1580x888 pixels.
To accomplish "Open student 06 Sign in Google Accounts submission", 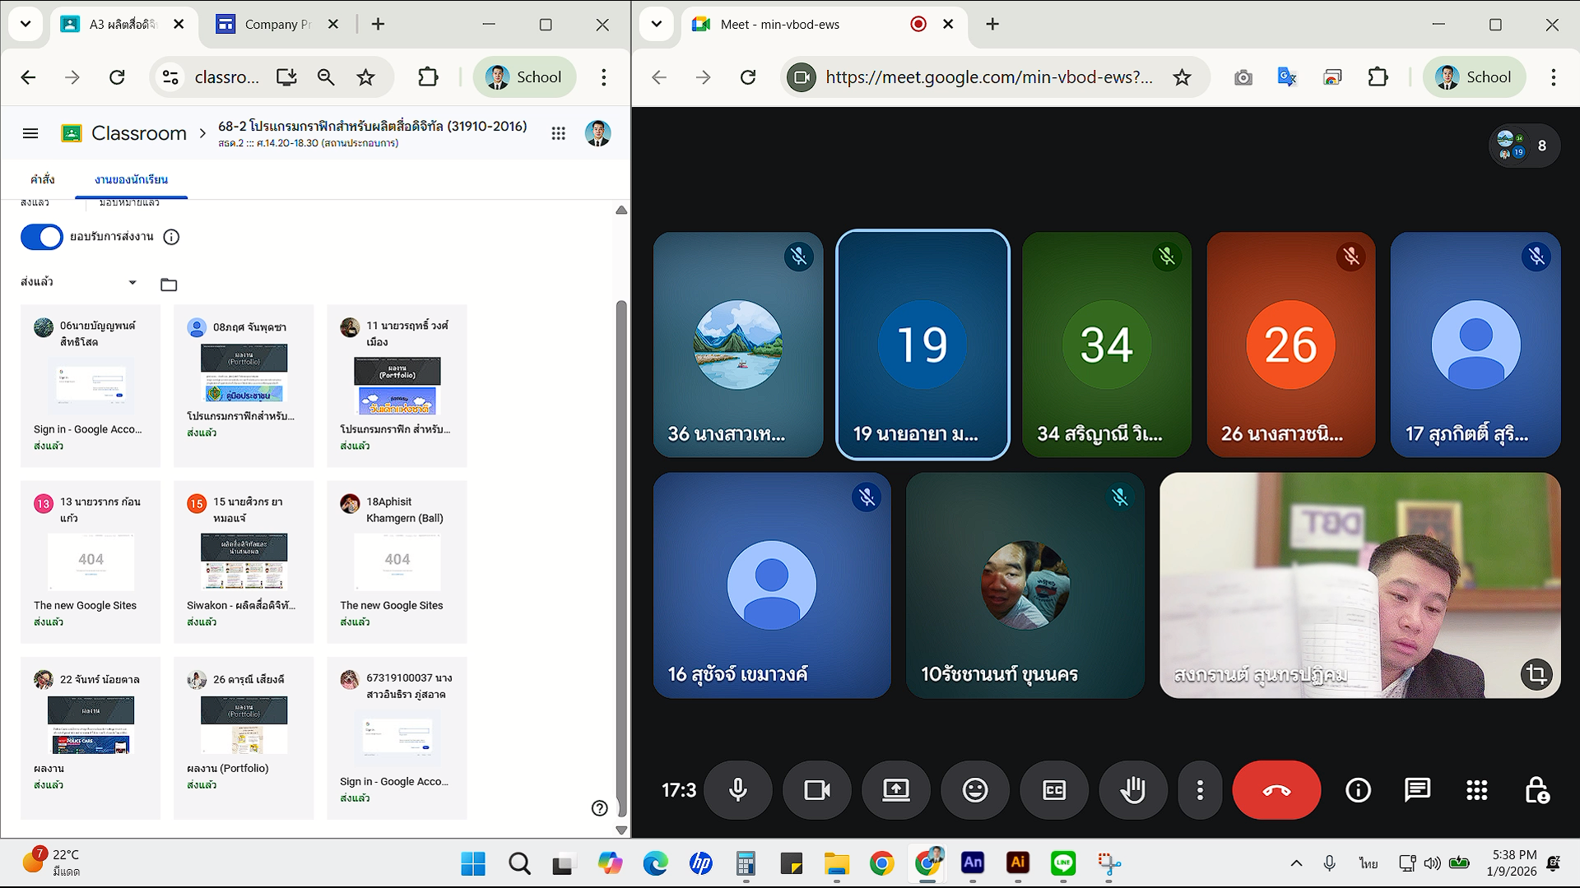I will (x=91, y=386).
